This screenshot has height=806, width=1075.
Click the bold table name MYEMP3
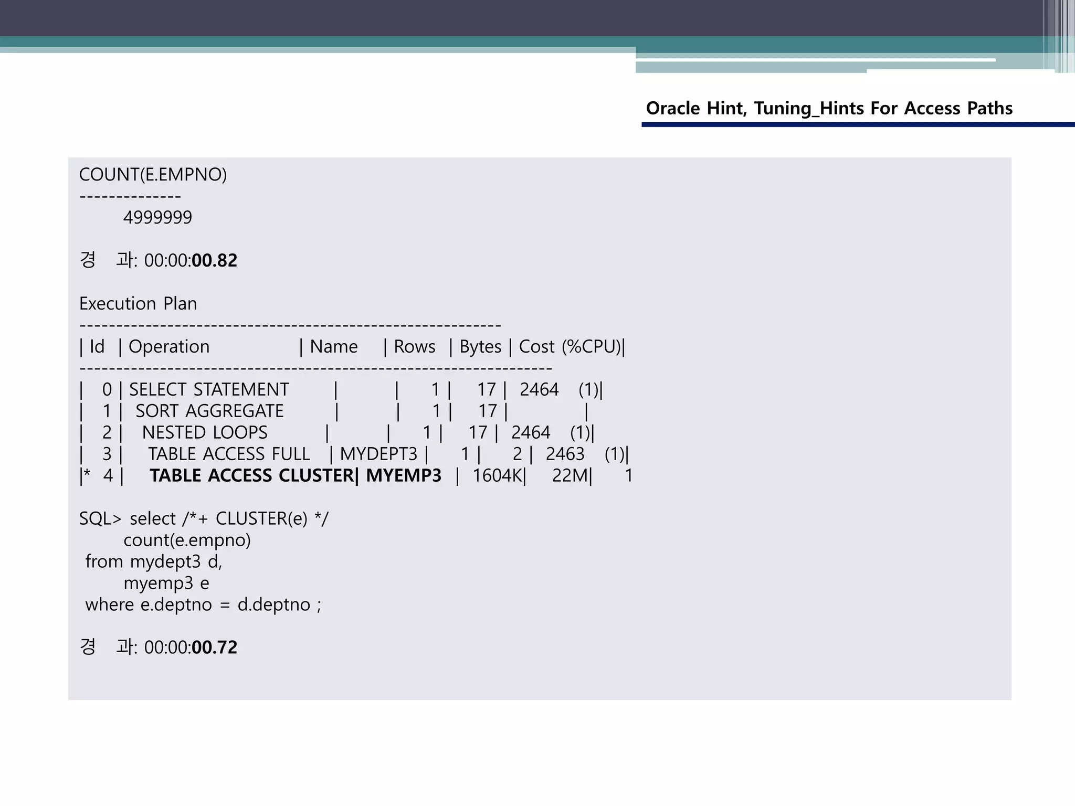coord(404,476)
